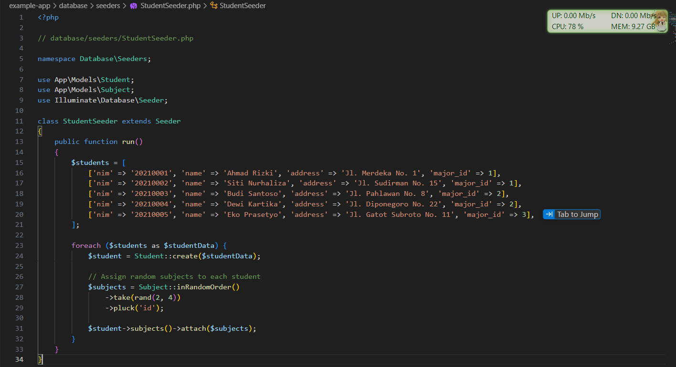Click the Assign random subjects comment
This screenshot has height=367, width=676.
point(174,276)
